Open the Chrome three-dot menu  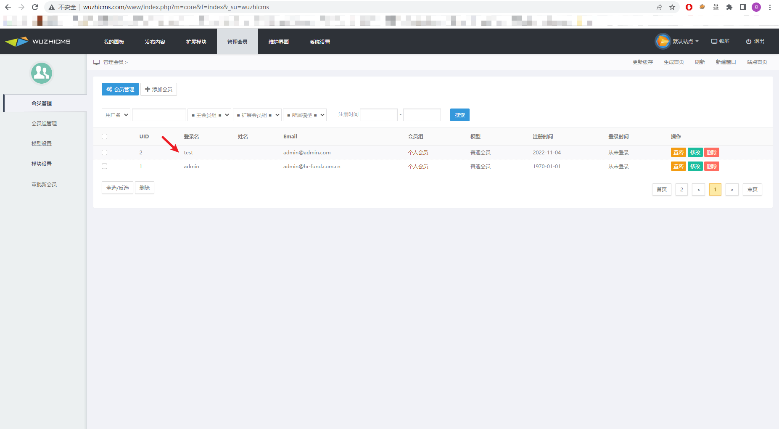click(x=770, y=7)
